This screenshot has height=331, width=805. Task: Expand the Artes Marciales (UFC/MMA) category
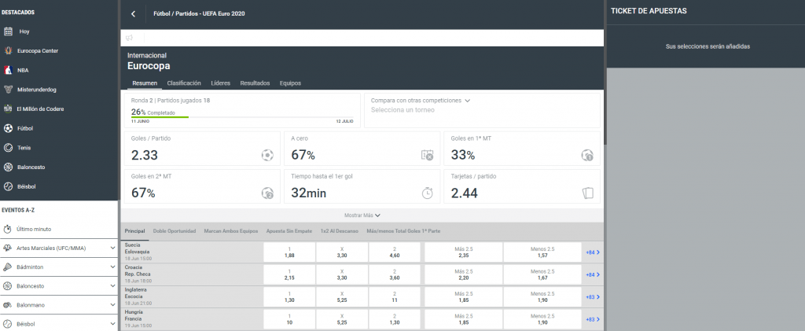coord(112,248)
